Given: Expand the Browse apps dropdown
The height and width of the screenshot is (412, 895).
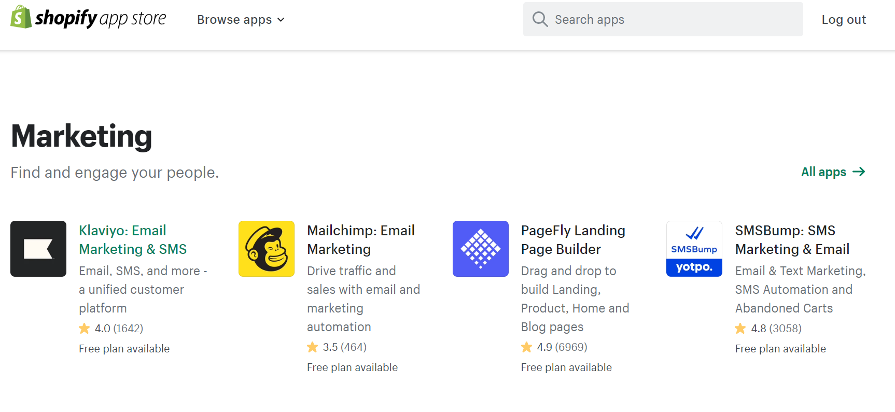Looking at the screenshot, I should (234, 19).
